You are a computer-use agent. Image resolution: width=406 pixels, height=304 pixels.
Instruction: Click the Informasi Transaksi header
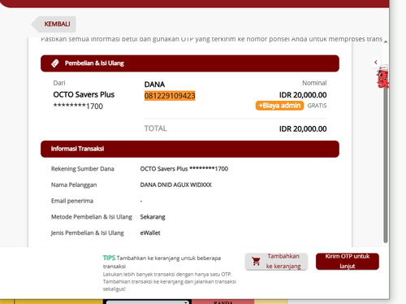pyautogui.click(x=190, y=149)
